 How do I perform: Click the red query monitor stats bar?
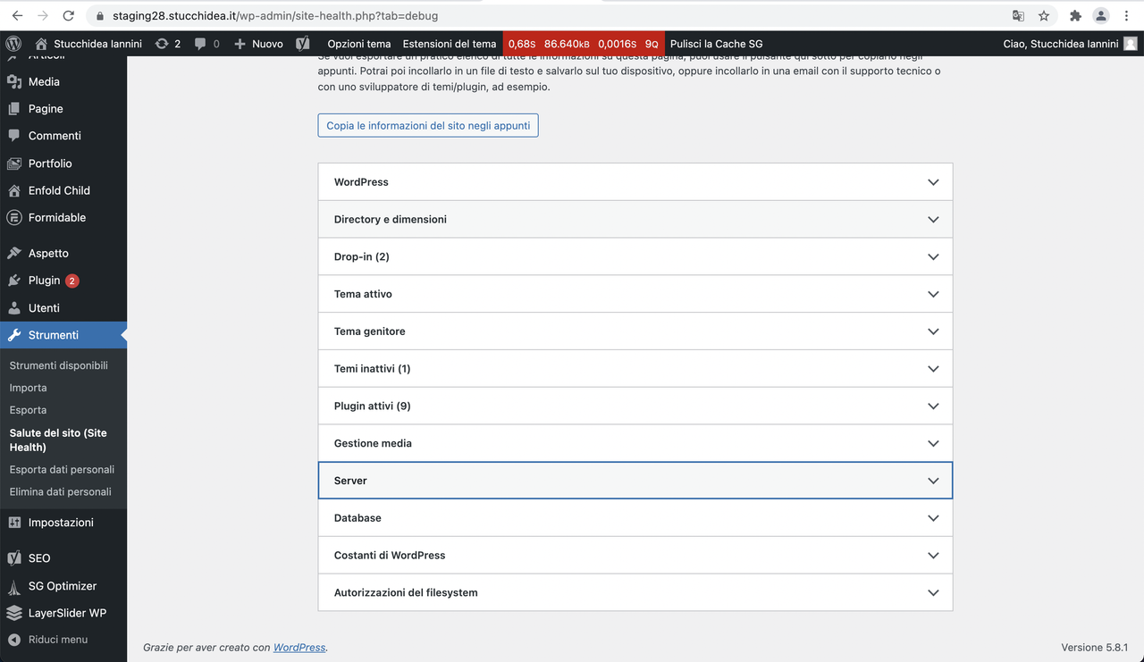[584, 44]
